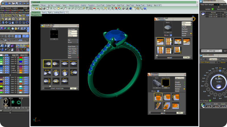Image resolution: width=227 pixels, height=127 pixels.
Task: Click the blue ring tool icon in left toolbar
Action: pos(27,22)
